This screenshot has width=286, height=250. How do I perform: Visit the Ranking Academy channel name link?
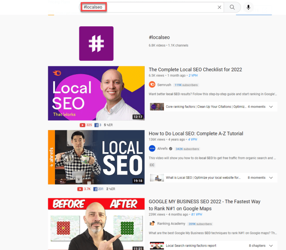(171, 223)
